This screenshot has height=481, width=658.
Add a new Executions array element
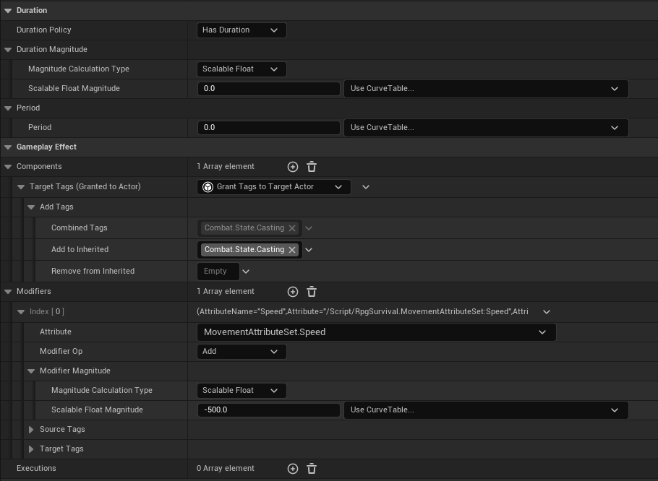(x=293, y=469)
